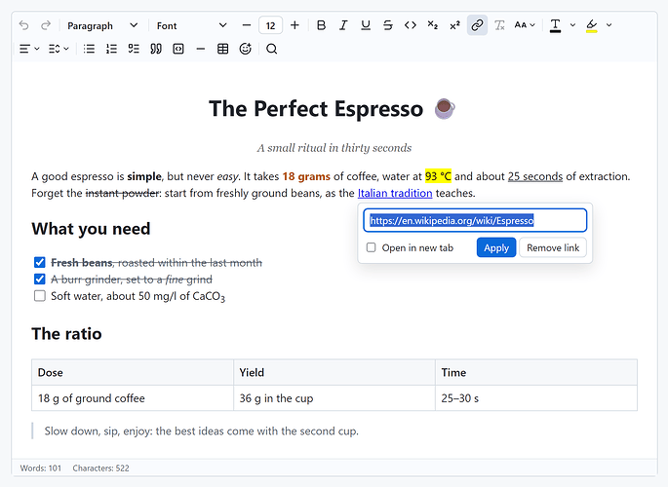The height and width of the screenshot is (487, 668).
Task: Open highlight color picker arrow
Action: 609,25
